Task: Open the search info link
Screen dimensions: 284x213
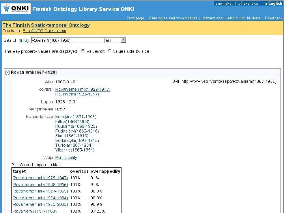Action: point(24,40)
